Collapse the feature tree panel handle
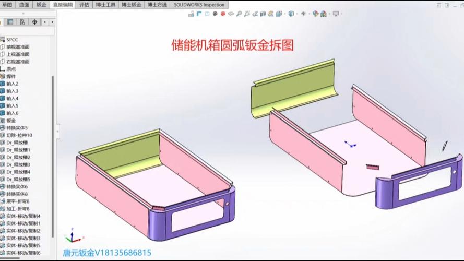Viewport: 464px width, 261px height. (58, 132)
